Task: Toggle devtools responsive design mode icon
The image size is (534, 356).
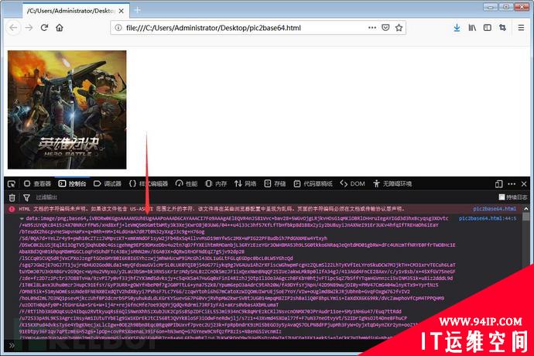Action: tap(499, 184)
